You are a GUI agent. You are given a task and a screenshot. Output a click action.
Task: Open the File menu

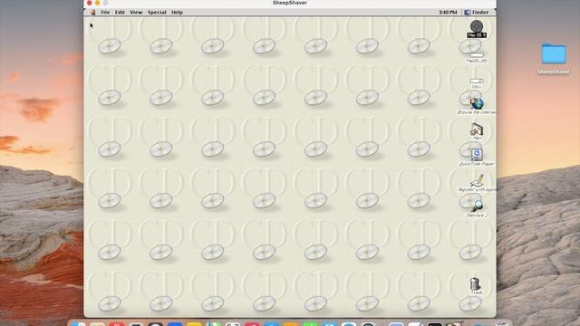click(x=105, y=12)
